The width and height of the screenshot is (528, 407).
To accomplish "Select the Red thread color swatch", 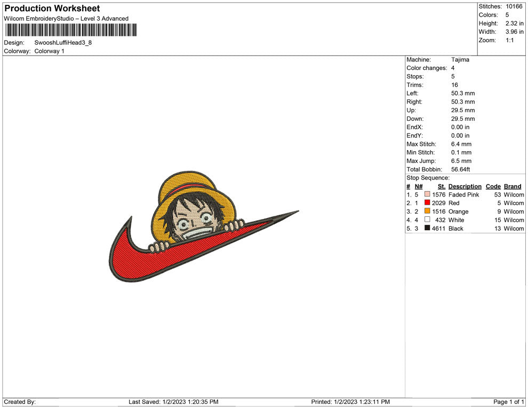I will [x=427, y=203].
